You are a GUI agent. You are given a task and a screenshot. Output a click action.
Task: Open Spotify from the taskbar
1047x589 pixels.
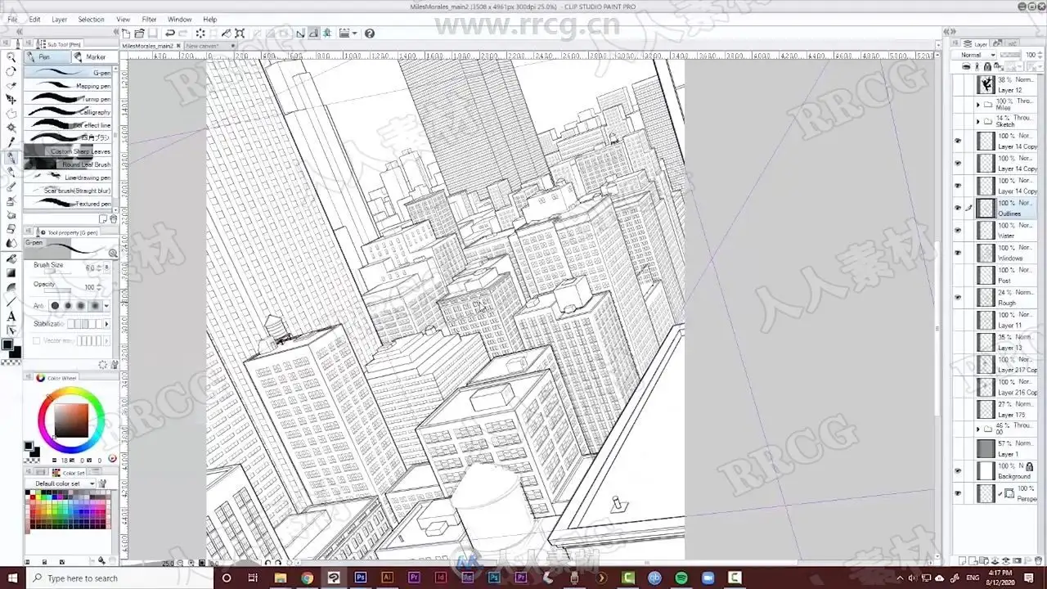point(681,578)
